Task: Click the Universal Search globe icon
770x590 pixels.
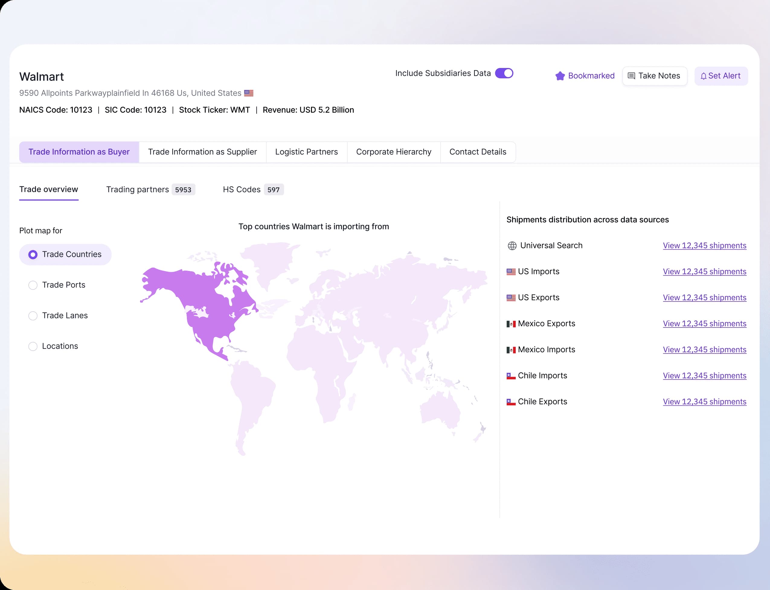Action: [512, 246]
